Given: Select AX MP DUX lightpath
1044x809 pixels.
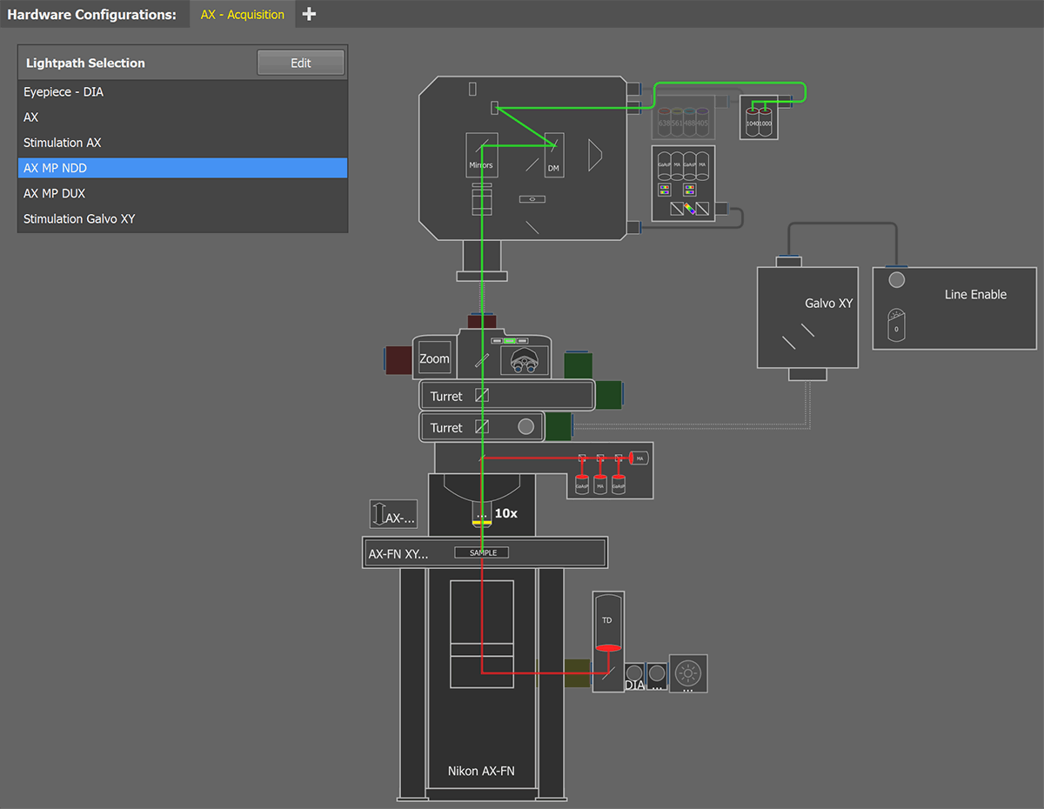Looking at the screenshot, I should coord(183,193).
